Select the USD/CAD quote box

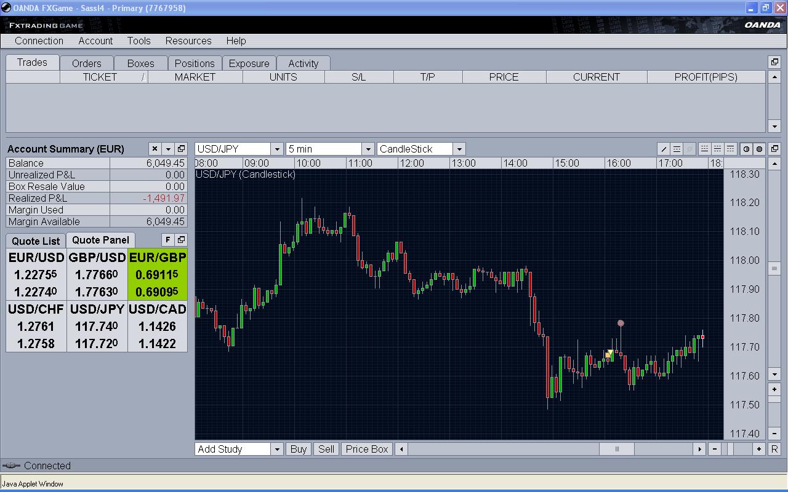tap(158, 326)
